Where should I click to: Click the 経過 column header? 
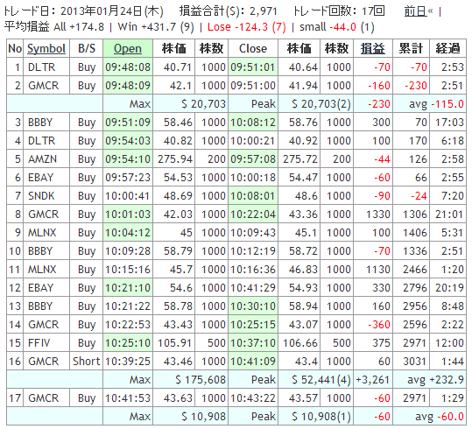(x=448, y=48)
